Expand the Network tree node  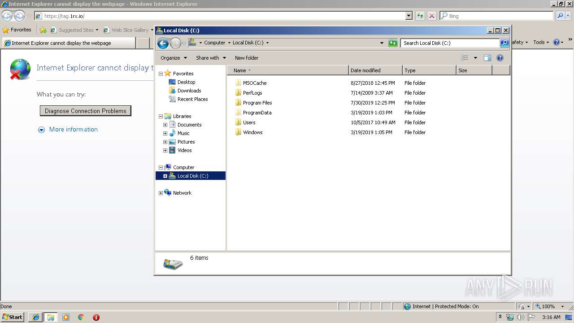click(x=161, y=193)
